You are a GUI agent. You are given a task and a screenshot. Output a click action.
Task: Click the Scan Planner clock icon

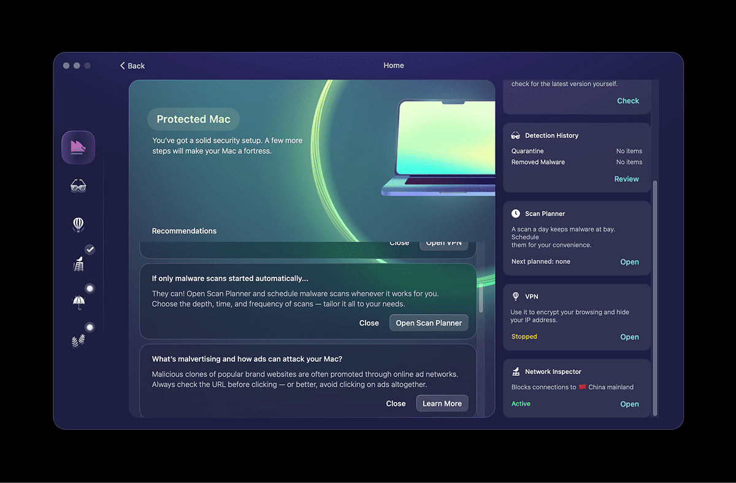click(x=515, y=214)
